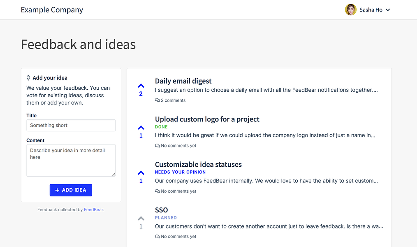
Task: Upvote Upload custom logo for a project
Action: click(x=141, y=128)
